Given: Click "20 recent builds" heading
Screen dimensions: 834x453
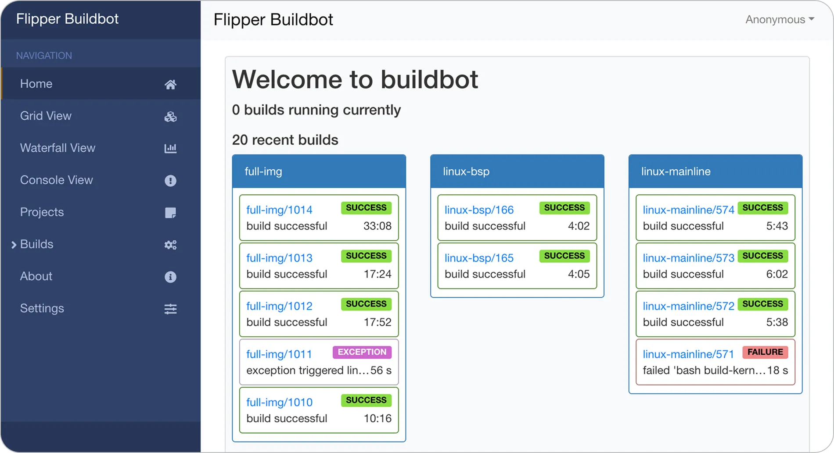Looking at the screenshot, I should point(285,140).
